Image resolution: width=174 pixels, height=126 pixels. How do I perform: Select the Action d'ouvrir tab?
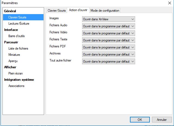78,10
